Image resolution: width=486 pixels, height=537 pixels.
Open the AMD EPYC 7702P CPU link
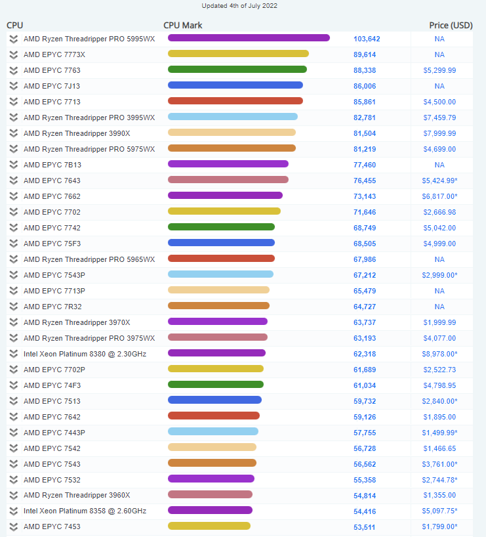coord(54,370)
